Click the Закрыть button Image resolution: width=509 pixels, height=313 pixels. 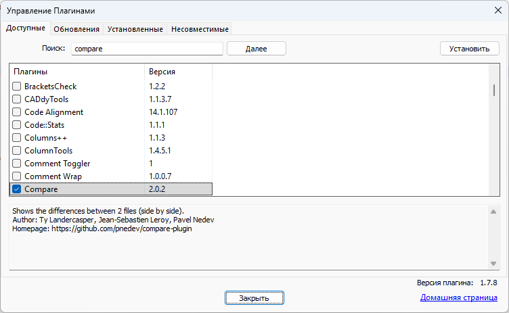click(x=254, y=298)
